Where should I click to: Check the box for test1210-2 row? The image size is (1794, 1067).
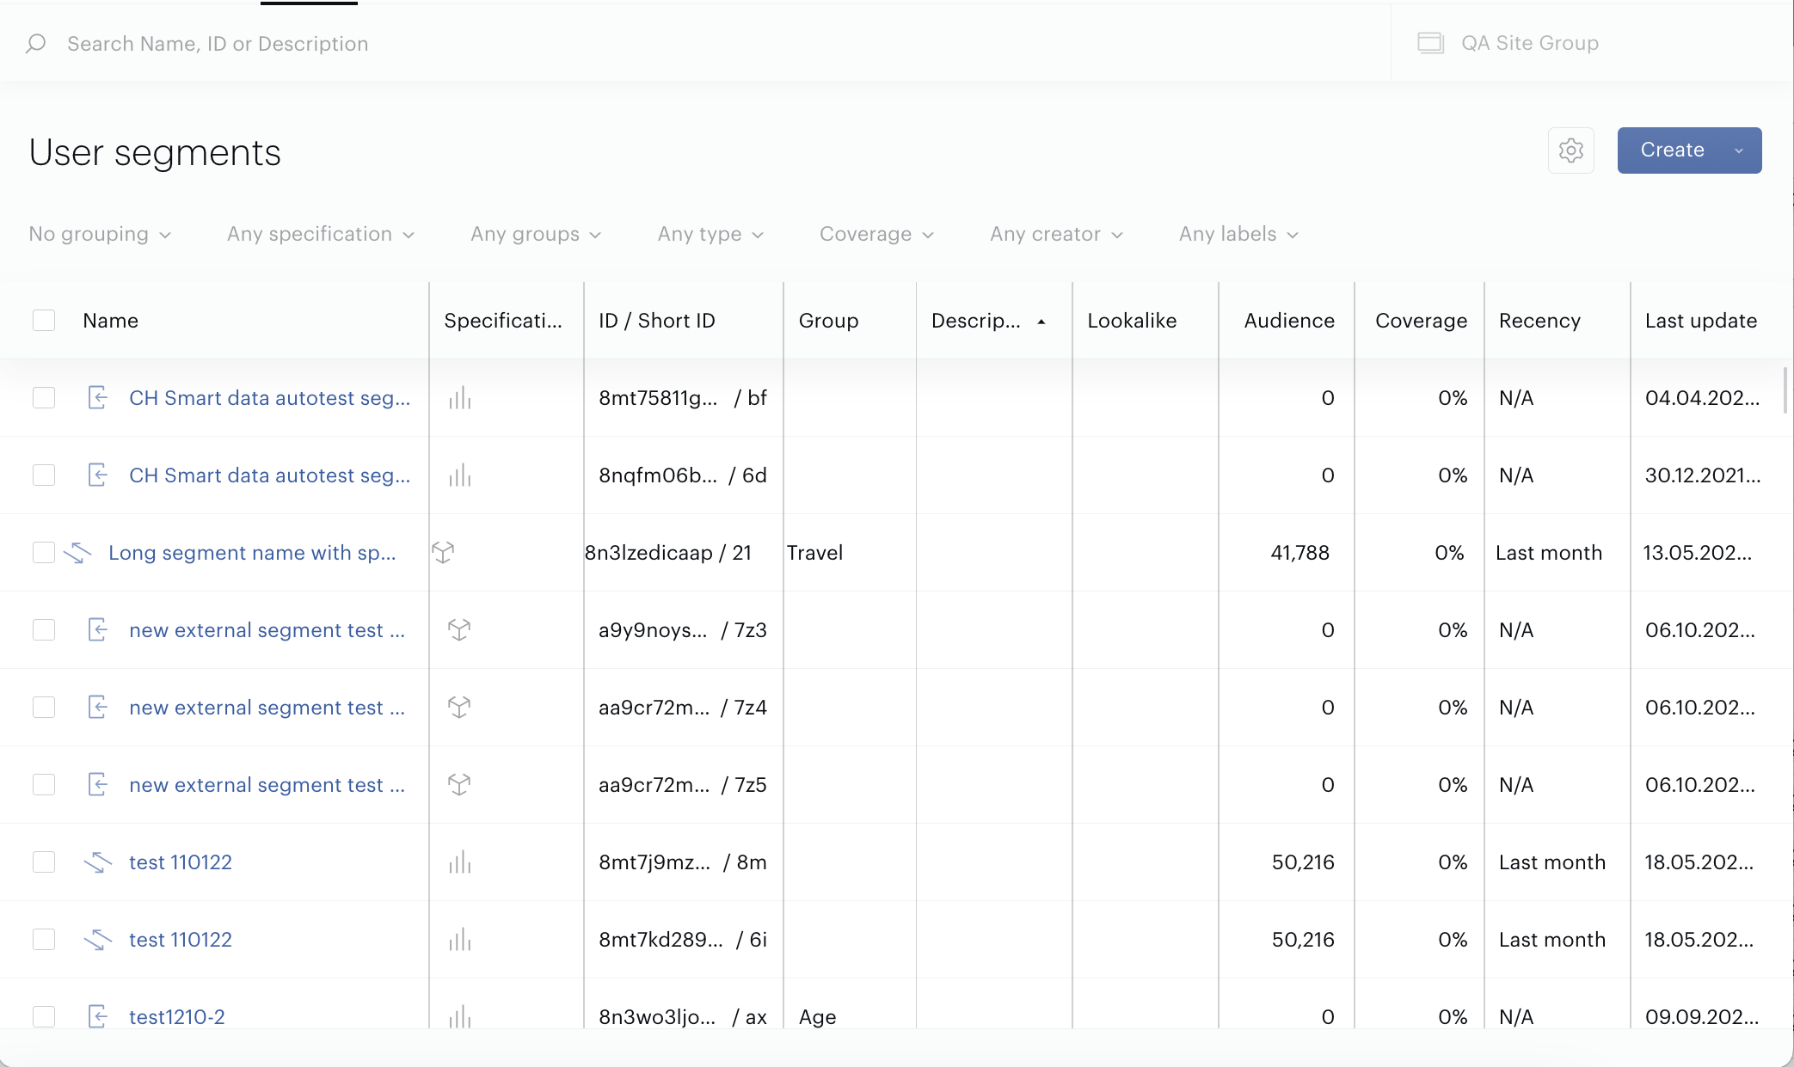[44, 1017]
